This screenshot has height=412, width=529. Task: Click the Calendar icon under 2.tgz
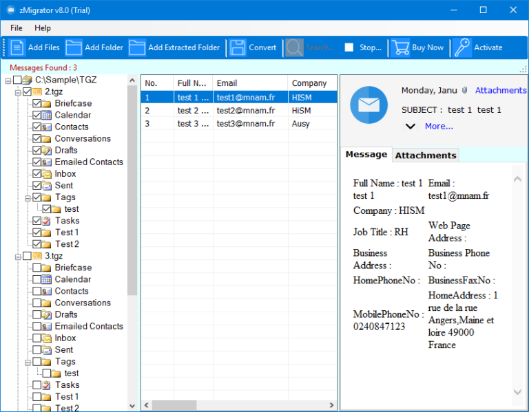47,116
